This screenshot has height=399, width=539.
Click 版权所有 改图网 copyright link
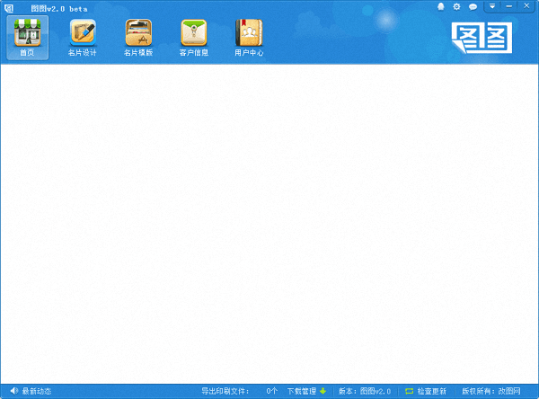(490, 391)
